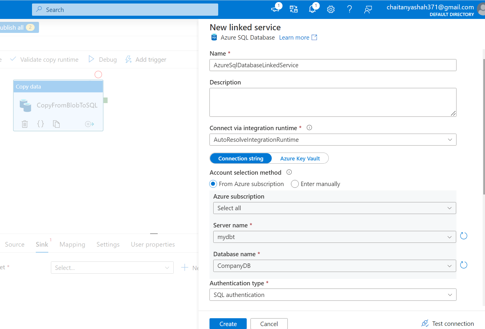
Task: Refresh the Database name list
Action: tap(463, 265)
